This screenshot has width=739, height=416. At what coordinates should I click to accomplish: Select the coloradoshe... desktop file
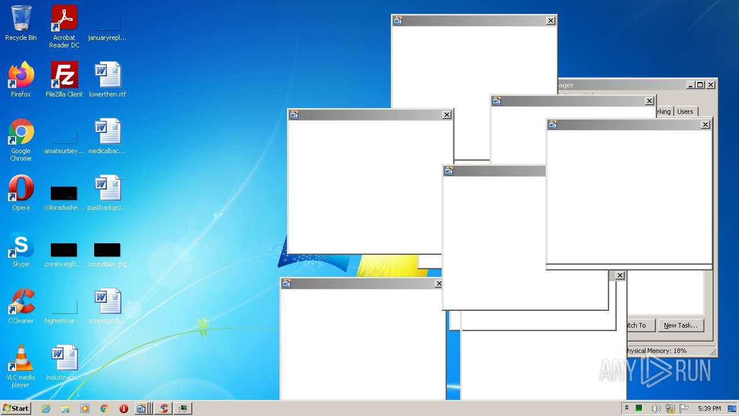pyautogui.click(x=64, y=198)
